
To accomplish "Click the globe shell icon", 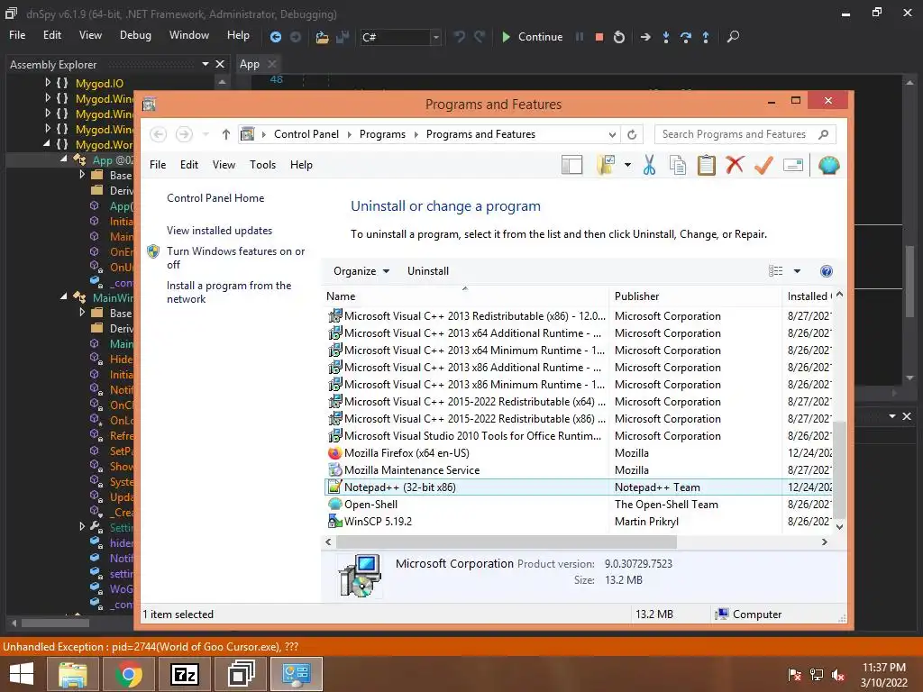I will tap(829, 166).
